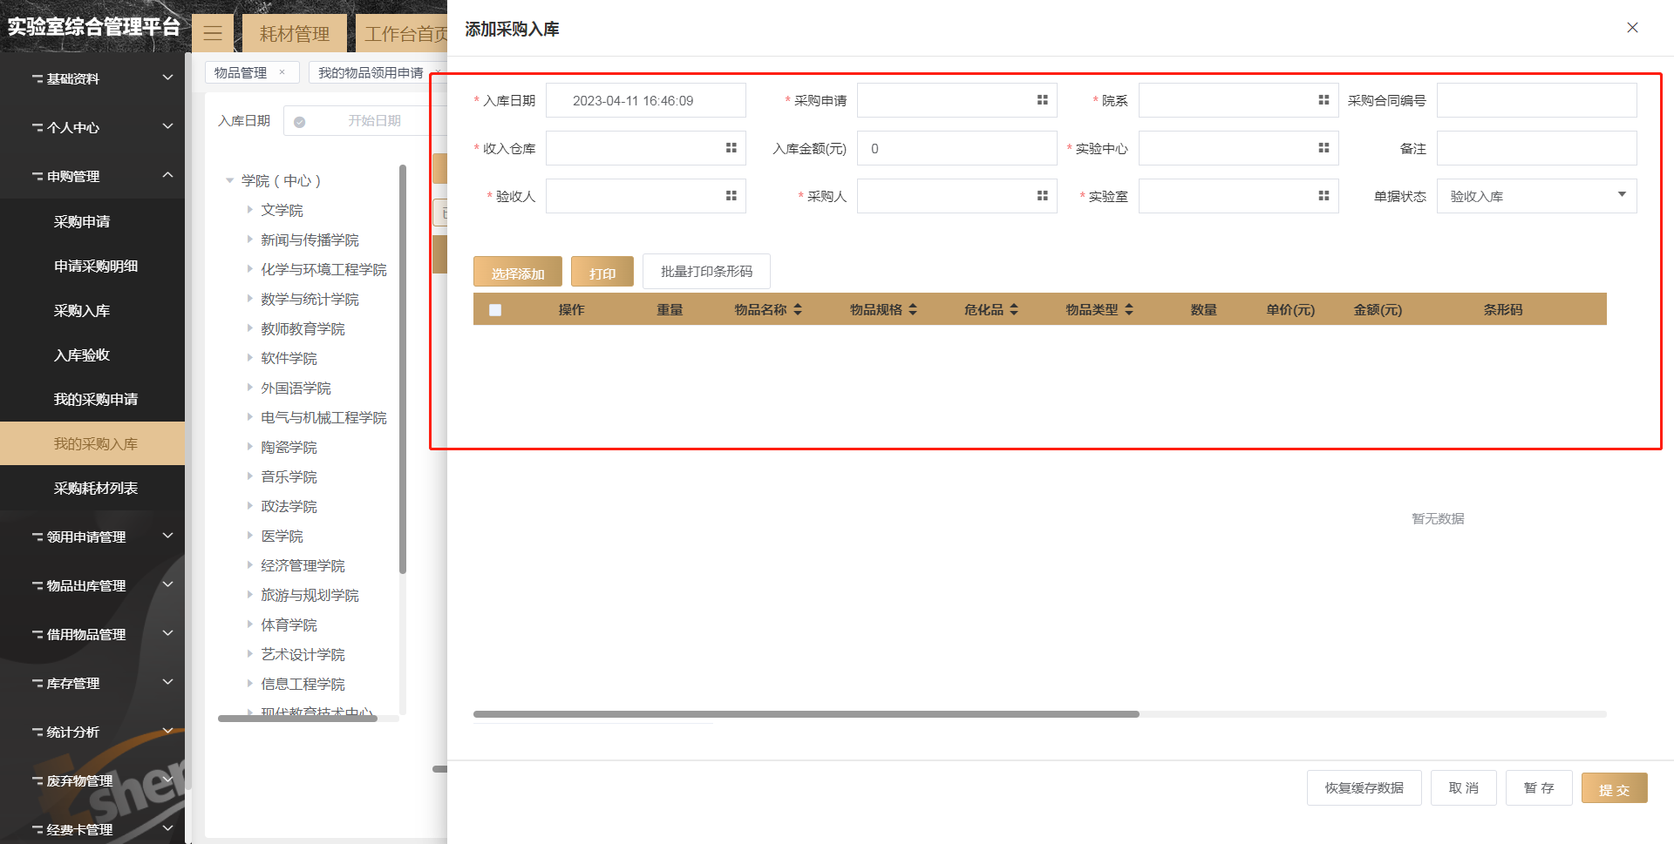Viewport: 1674px width, 844px height.
Task: Open picker icon in 采购申请 field
Action: pyautogui.click(x=1042, y=100)
